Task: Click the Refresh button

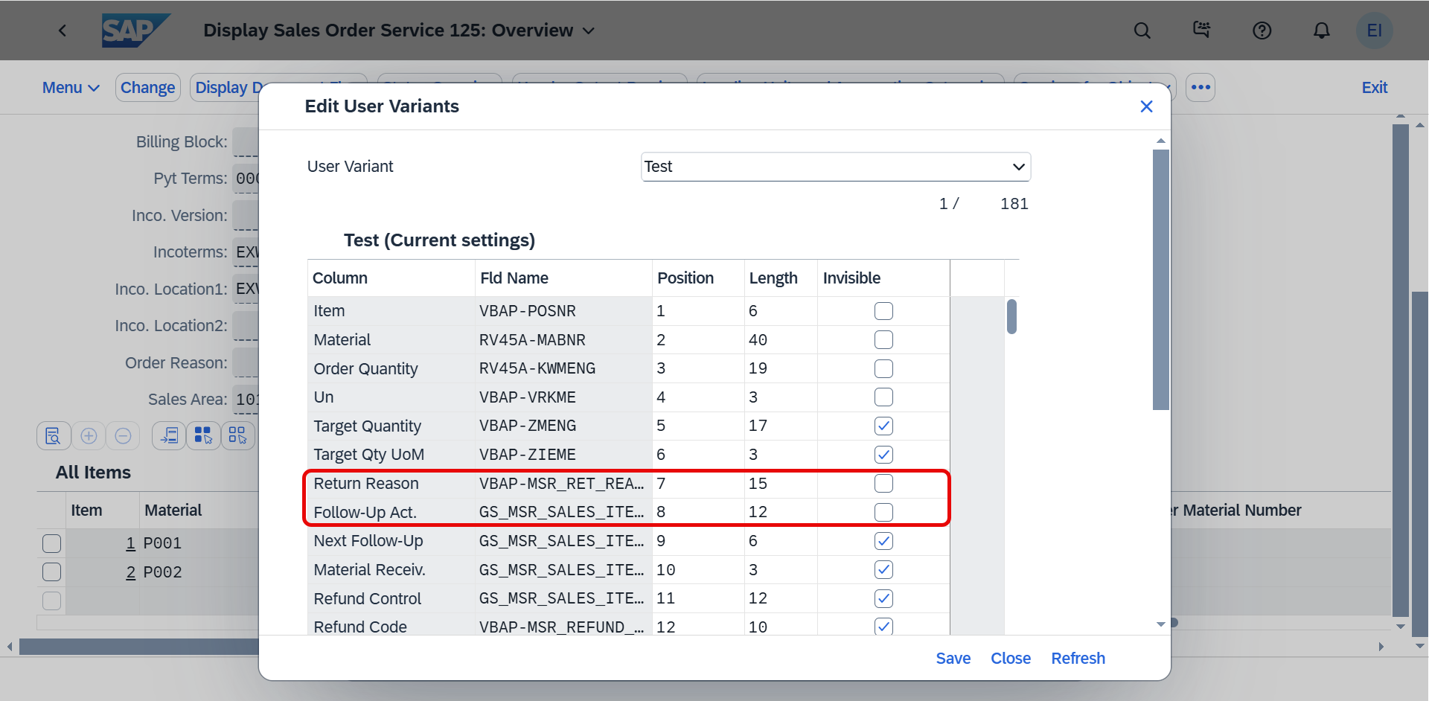Action: (x=1078, y=659)
